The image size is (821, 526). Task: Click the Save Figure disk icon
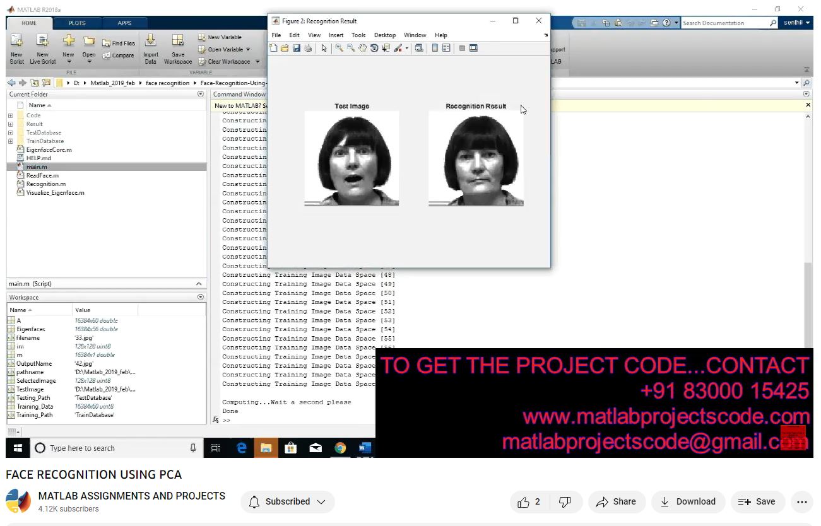(296, 48)
